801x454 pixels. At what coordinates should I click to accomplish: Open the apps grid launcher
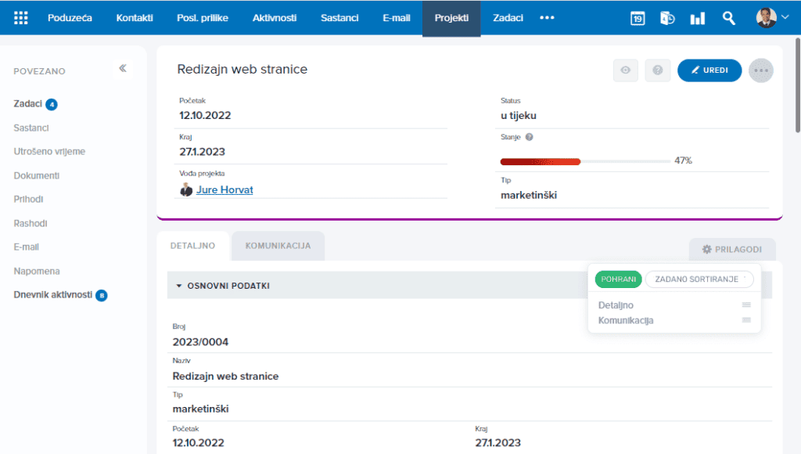(21, 18)
